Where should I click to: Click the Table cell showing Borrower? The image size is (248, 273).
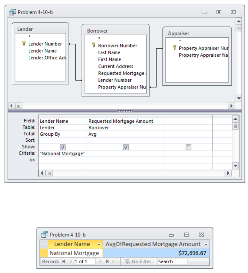click(x=125, y=128)
